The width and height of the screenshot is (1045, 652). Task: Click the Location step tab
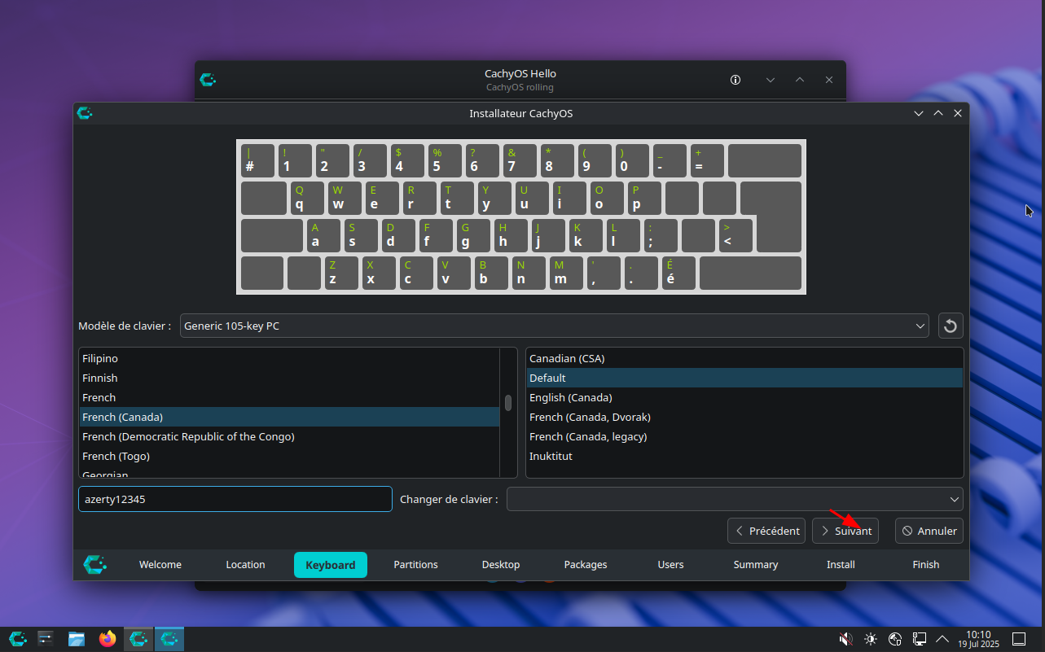[x=245, y=565]
